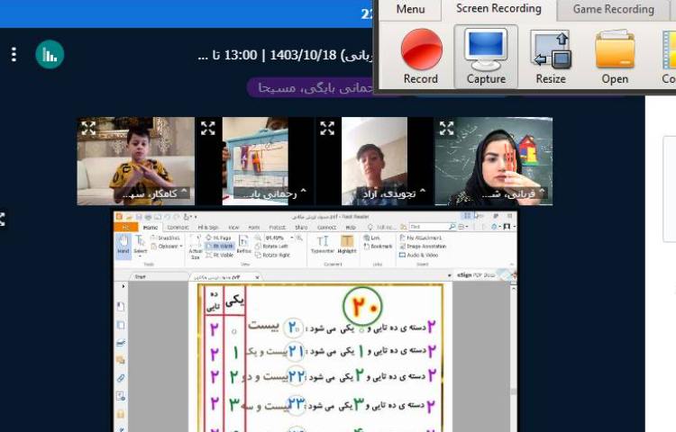Expand options chevron on teacher's name label

click(542, 193)
